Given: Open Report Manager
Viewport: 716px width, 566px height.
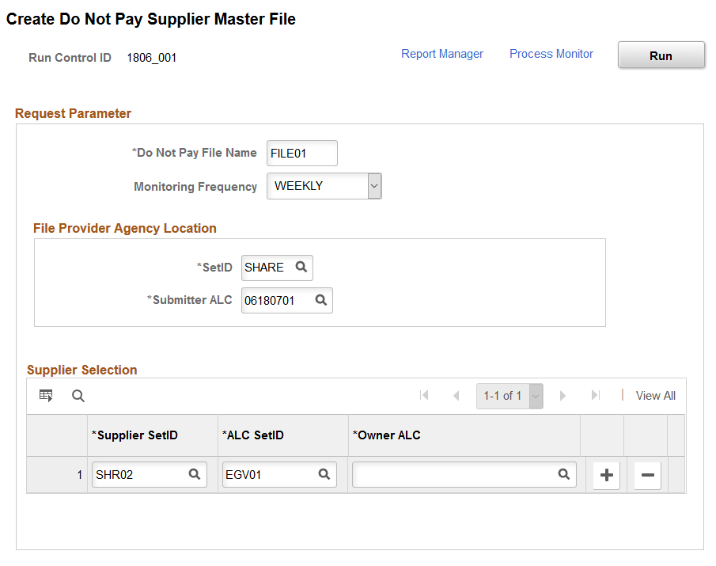Looking at the screenshot, I should tap(441, 54).
